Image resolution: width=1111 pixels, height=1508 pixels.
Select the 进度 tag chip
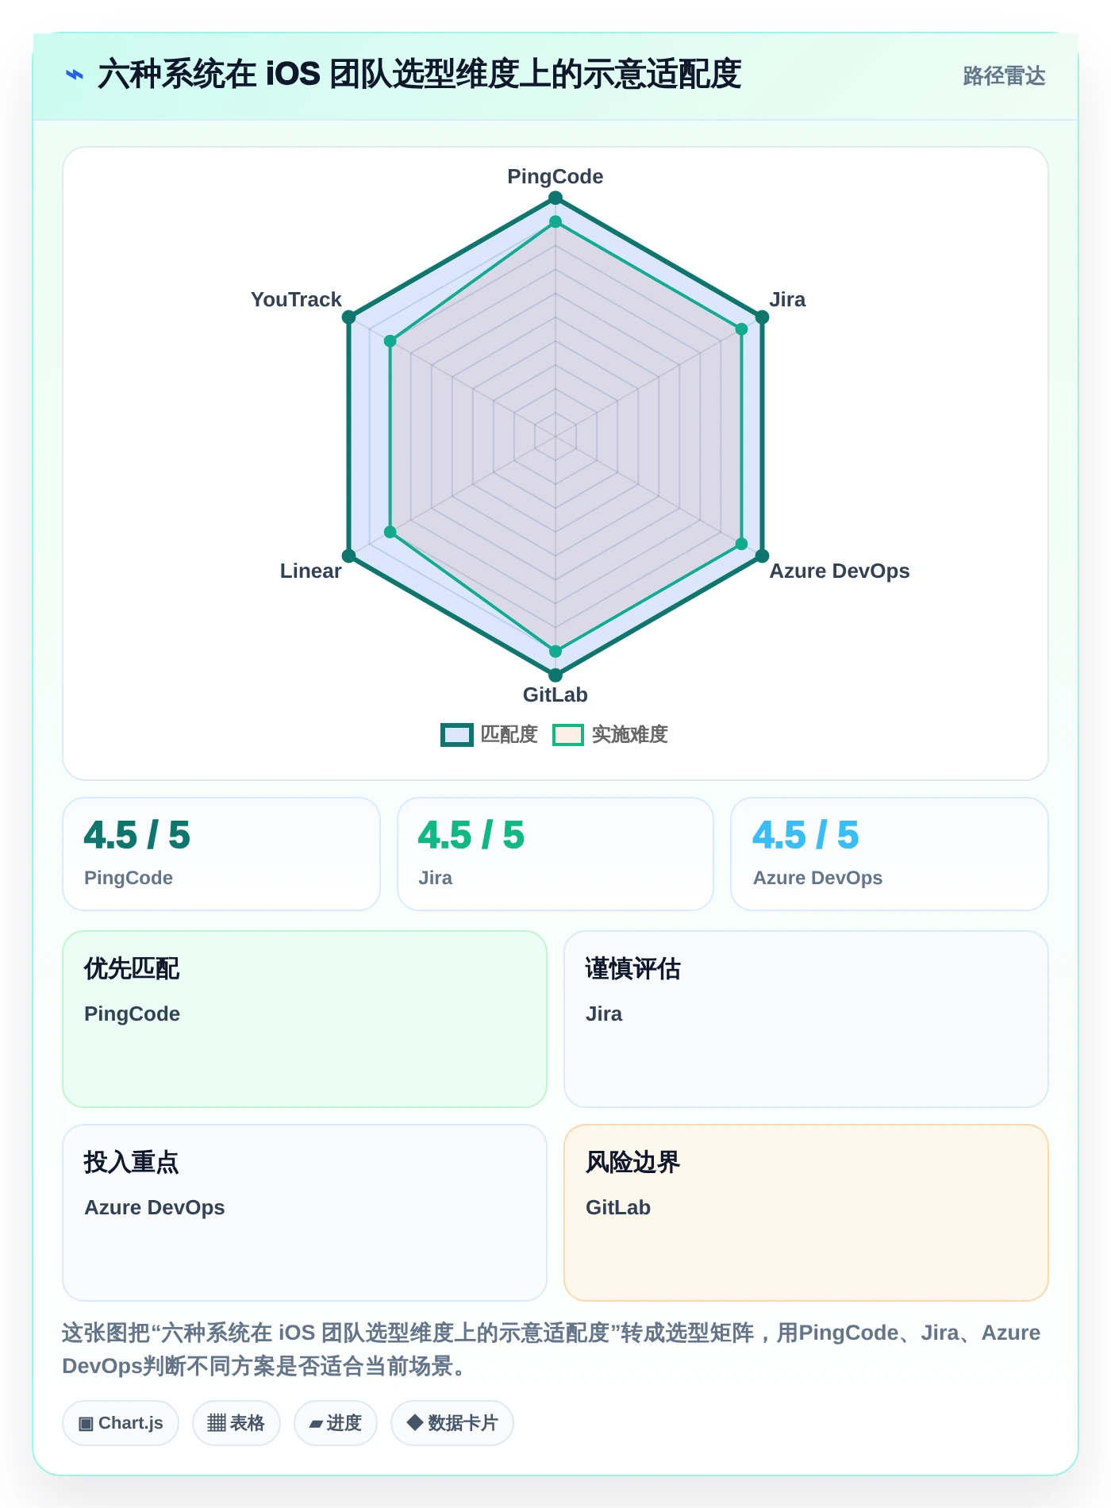(335, 1423)
